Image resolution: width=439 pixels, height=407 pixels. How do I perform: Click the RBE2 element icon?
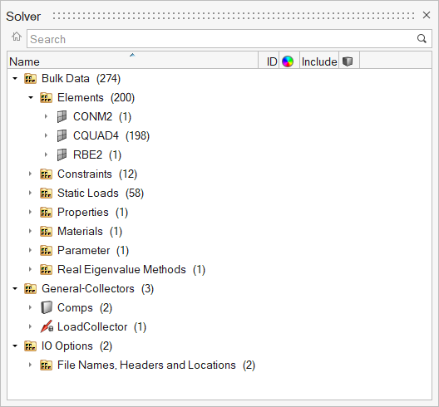62,154
